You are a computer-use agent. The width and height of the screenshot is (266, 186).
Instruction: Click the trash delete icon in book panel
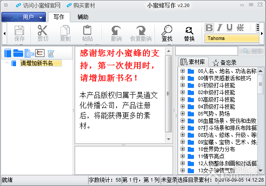pos(51,53)
